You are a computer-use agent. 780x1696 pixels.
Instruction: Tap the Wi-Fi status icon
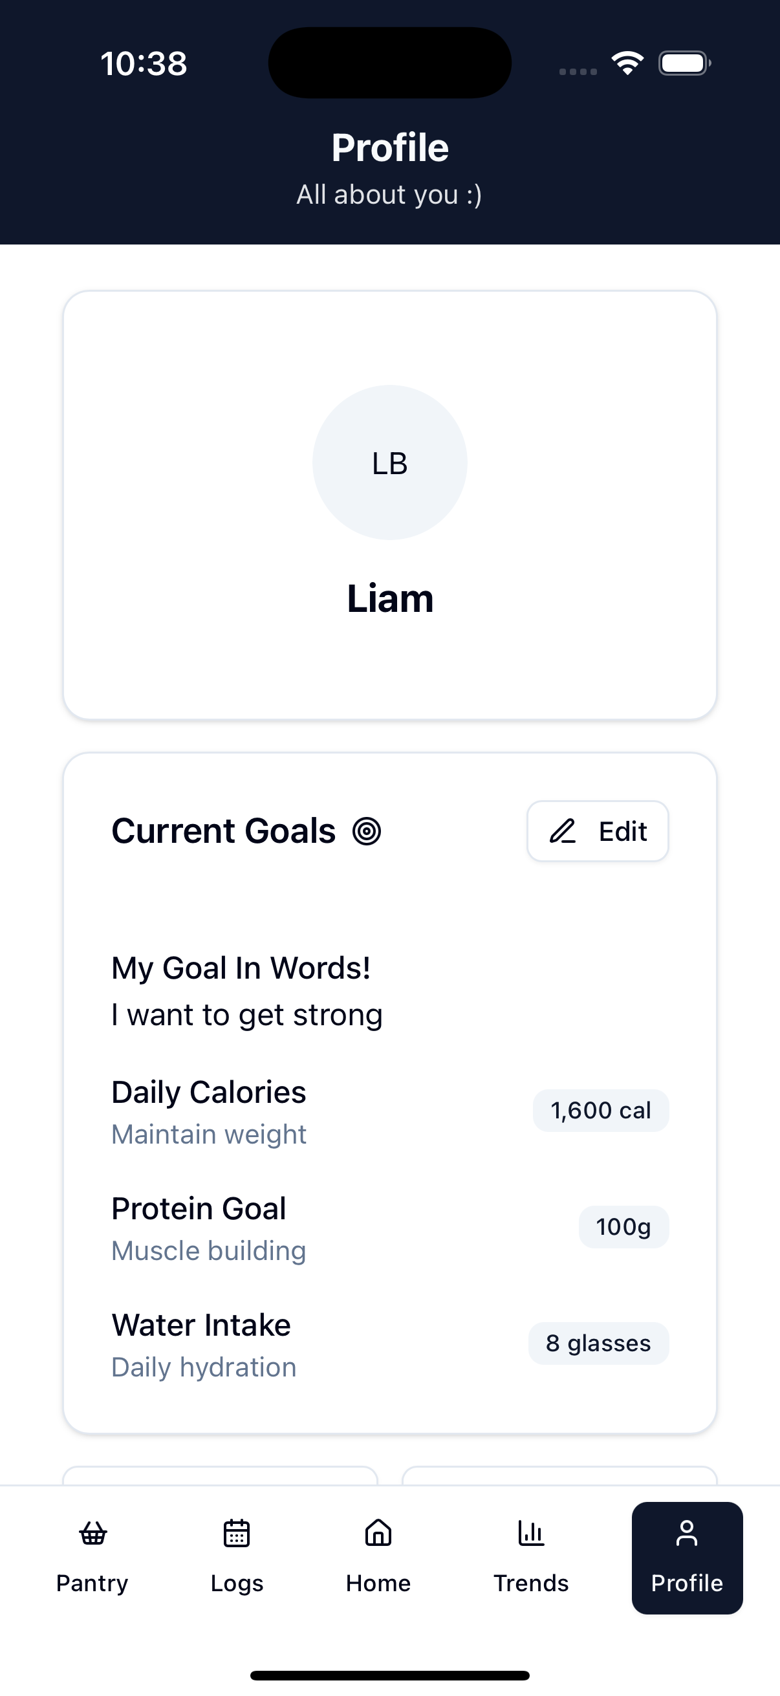[x=627, y=63]
